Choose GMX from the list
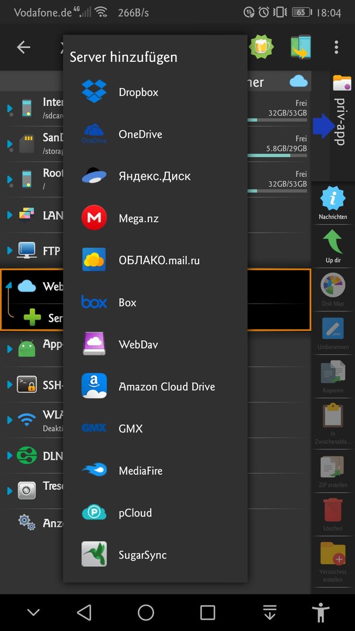This screenshot has width=355, height=631. tap(155, 429)
